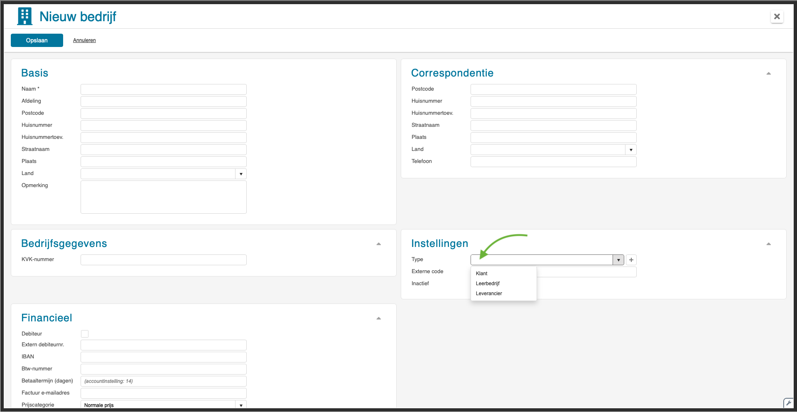Close the Nieuw bedrijf dialog with X
This screenshot has width=797, height=412.
click(777, 17)
